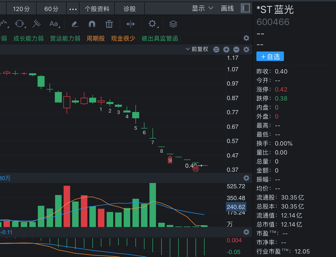Image resolution: width=336 pixels, height=257 pixels.
Task: Open the 个股资料 tab
Action: pyautogui.click(x=97, y=9)
